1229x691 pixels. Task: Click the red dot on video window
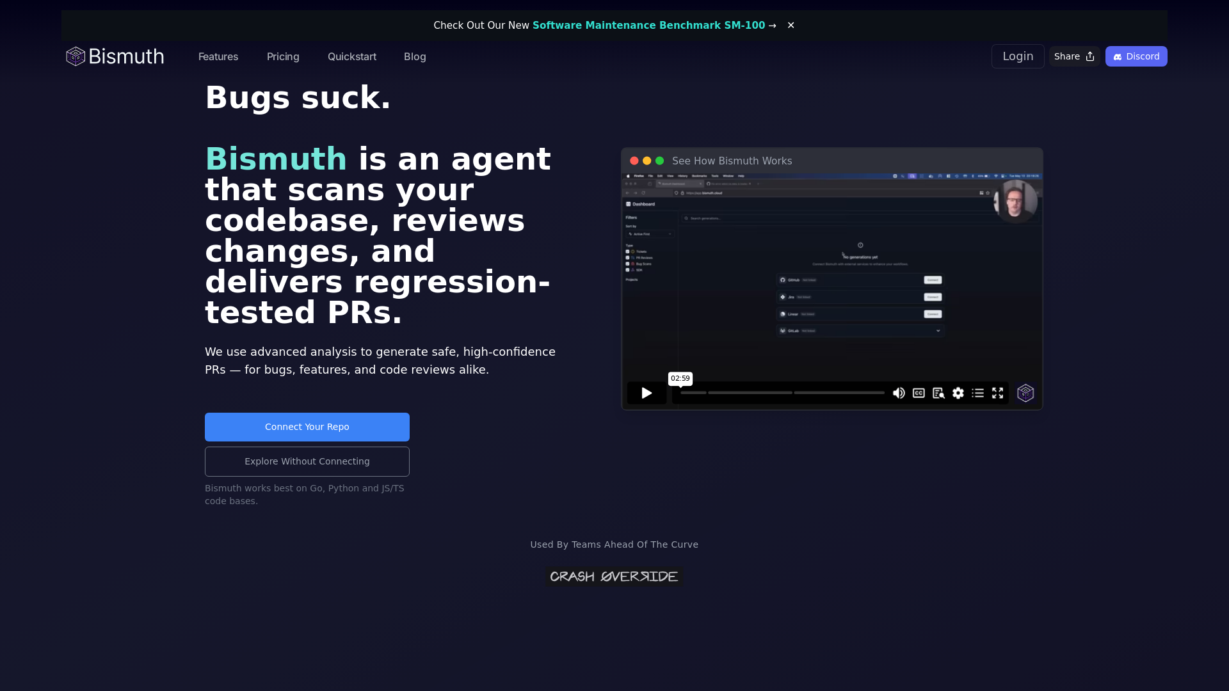tap(634, 161)
